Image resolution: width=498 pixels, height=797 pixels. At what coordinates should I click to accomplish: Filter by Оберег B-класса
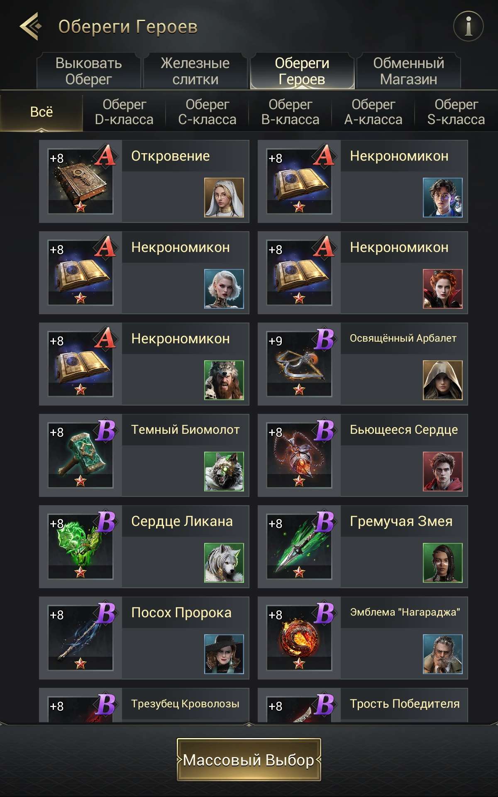click(290, 112)
